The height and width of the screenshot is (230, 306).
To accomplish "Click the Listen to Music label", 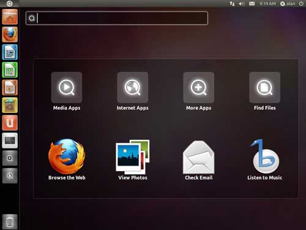I will pyautogui.click(x=265, y=178).
